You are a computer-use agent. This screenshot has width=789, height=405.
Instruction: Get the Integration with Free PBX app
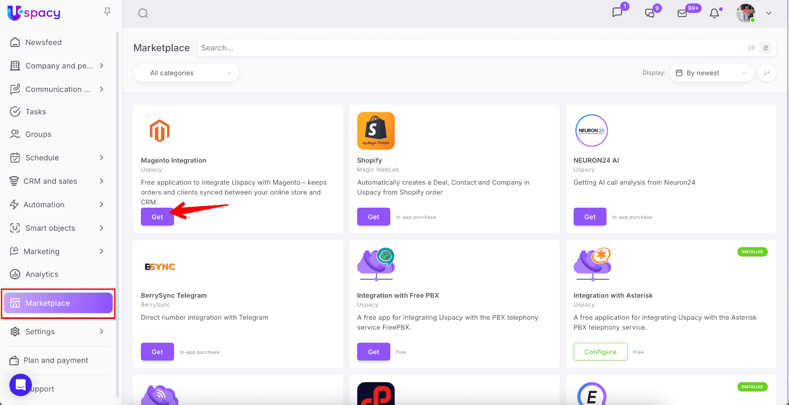pyautogui.click(x=373, y=352)
